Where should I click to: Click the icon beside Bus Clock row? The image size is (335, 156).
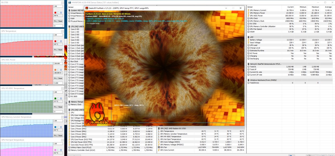click(x=69, y=61)
